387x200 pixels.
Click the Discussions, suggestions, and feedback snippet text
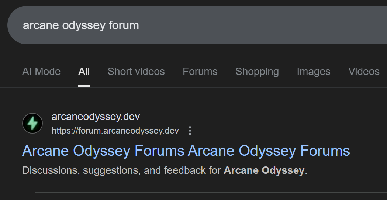(x=122, y=170)
